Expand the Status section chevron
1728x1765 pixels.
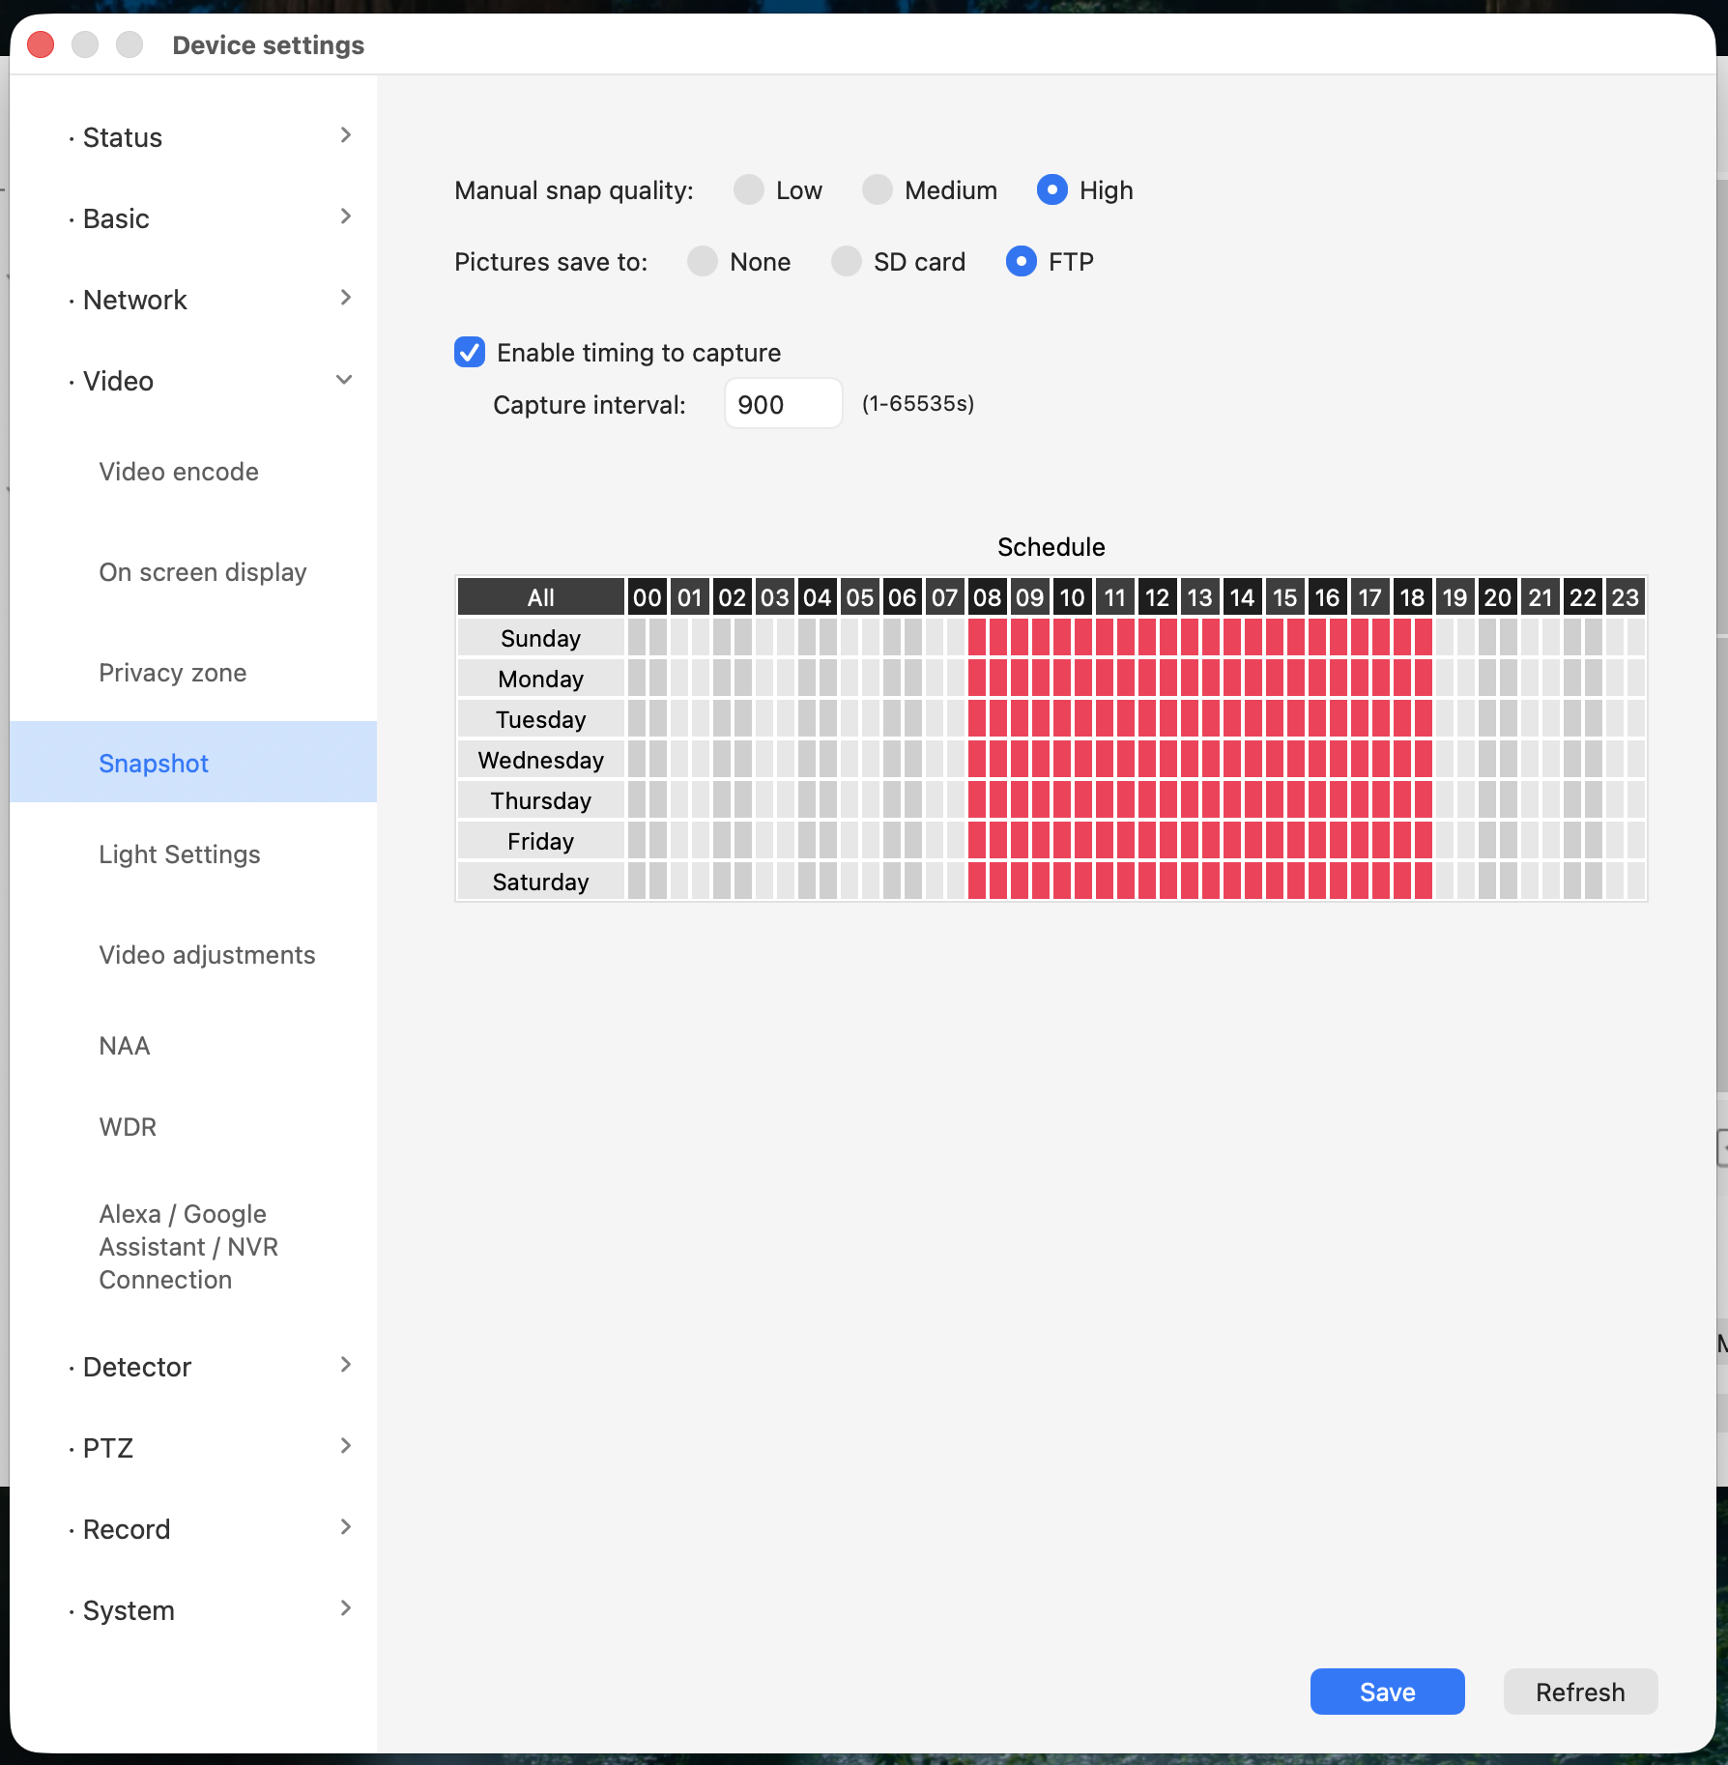tap(345, 136)
